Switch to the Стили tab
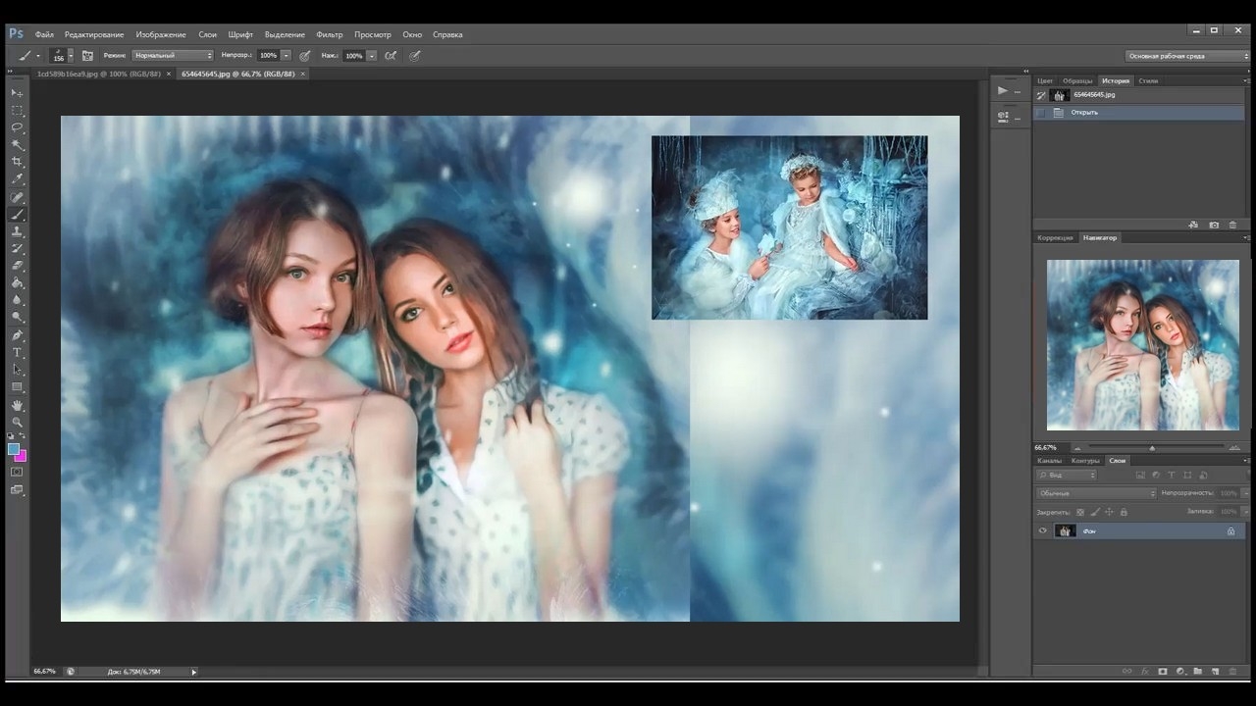 [1148, 81]
